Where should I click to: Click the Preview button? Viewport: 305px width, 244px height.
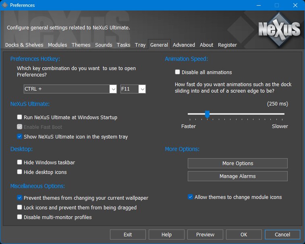(205, 234)
